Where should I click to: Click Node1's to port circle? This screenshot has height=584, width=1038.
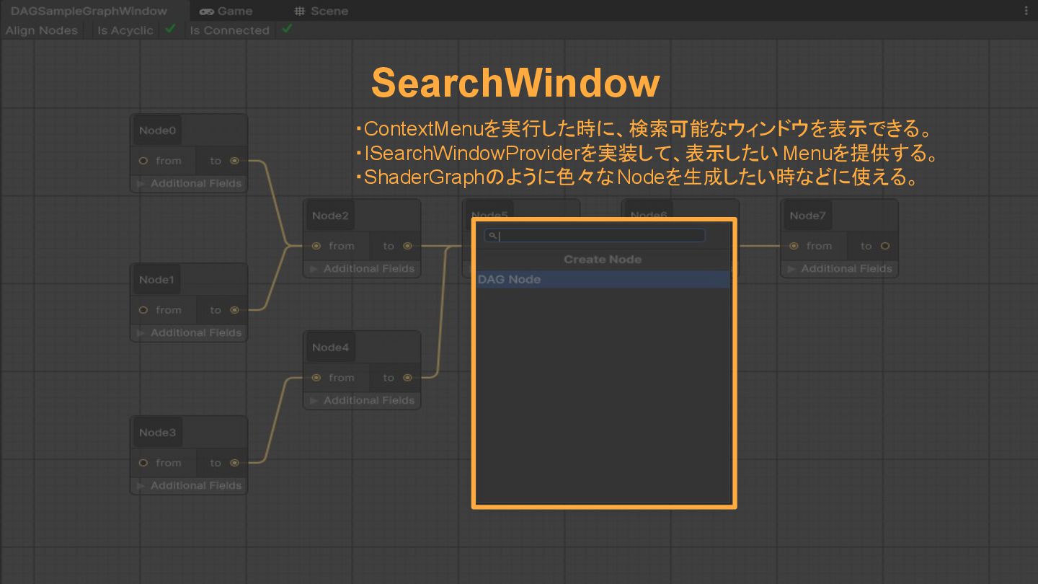[234, 310]
